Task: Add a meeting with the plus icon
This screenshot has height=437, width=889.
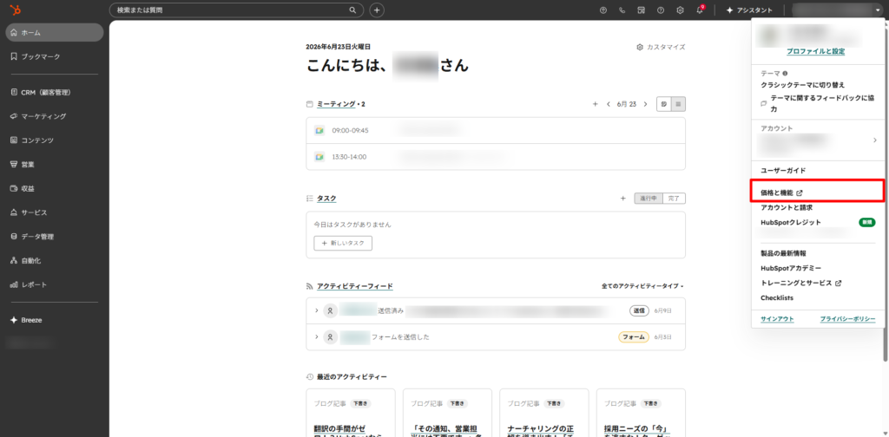Action: [595, 104]
